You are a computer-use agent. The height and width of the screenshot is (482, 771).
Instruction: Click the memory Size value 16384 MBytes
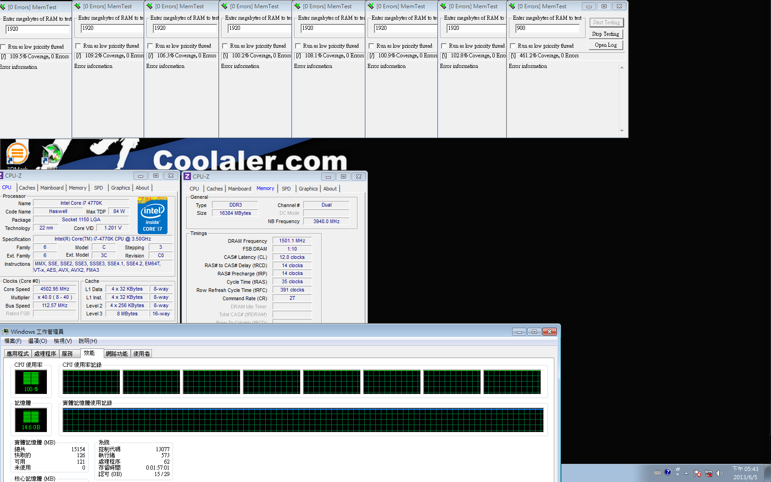[x=235, y=213]
